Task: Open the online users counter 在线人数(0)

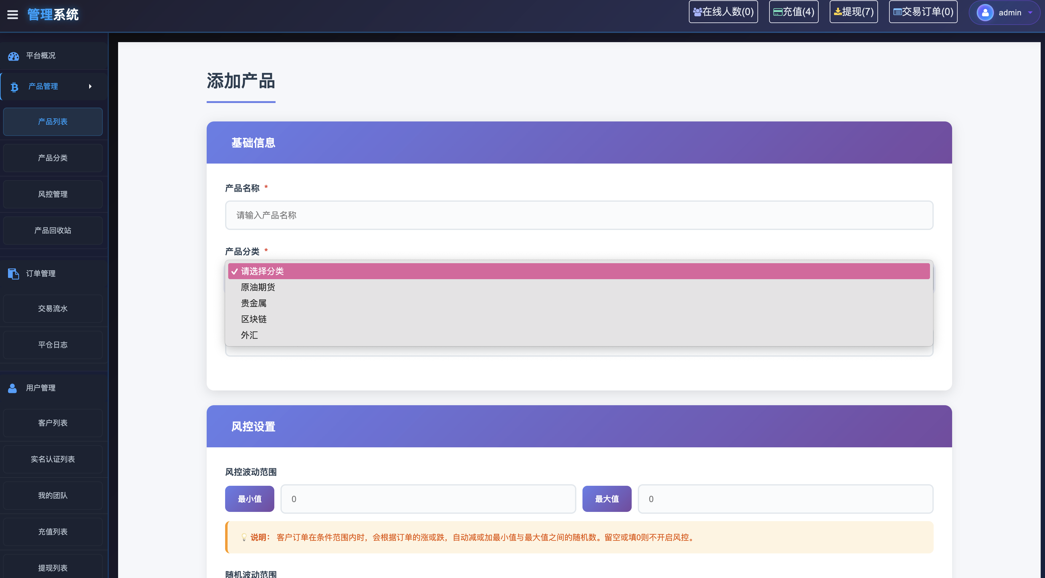Action: pos(723,12)
